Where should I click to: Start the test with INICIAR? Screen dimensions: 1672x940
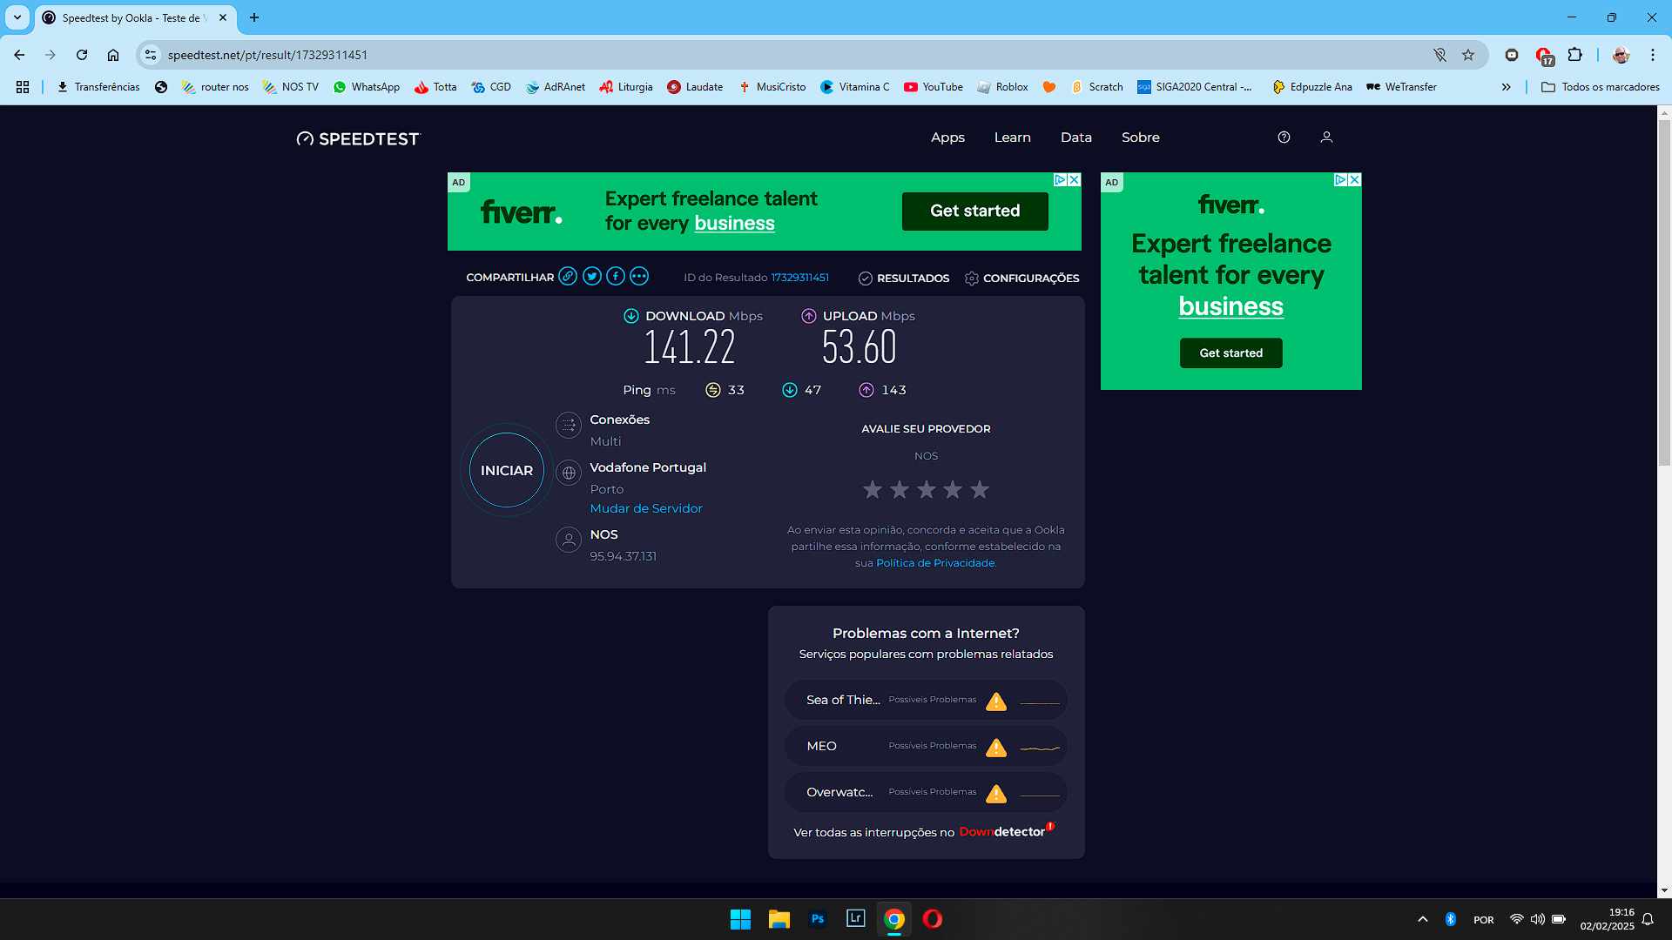coord(507,470)
